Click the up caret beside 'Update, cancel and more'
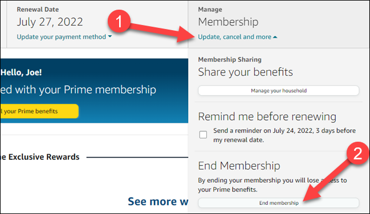 pos(275,37)
